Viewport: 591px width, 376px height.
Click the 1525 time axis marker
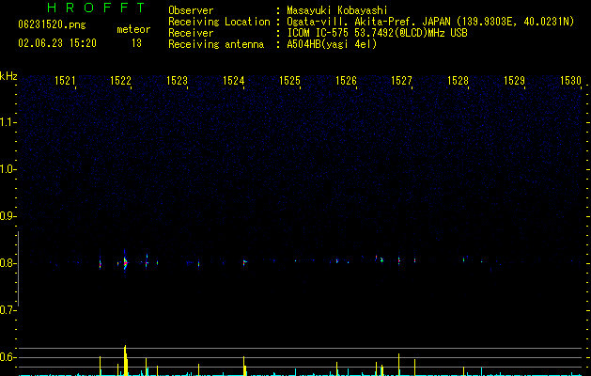[289, 81]
